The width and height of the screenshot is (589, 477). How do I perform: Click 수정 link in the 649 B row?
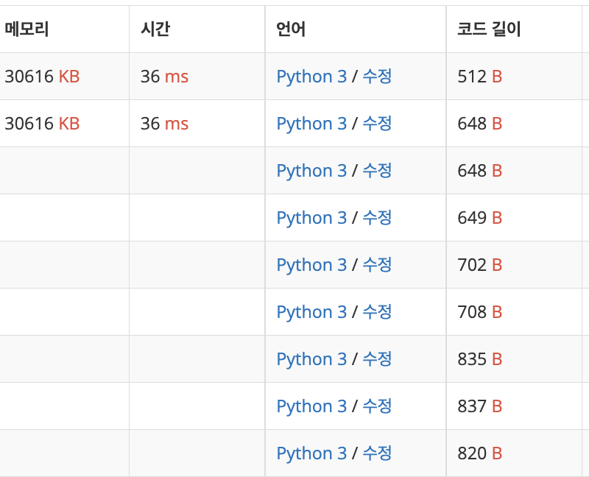(x=377, y=217)
